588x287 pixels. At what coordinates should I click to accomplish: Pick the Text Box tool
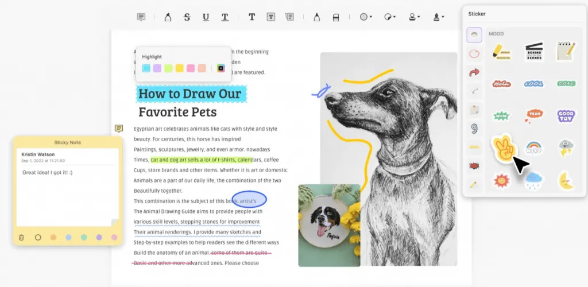pos(271,17)
